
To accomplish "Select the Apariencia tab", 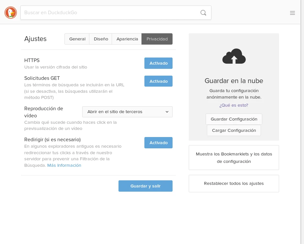I will pyautogui.click(x=127, y=39).
